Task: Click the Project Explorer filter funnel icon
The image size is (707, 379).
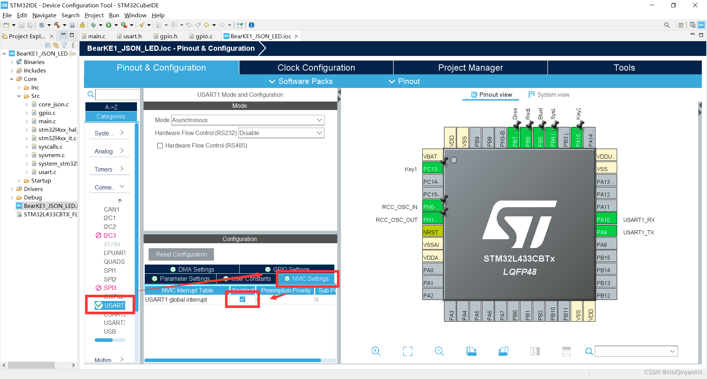Action: click(x=64, y=45)
